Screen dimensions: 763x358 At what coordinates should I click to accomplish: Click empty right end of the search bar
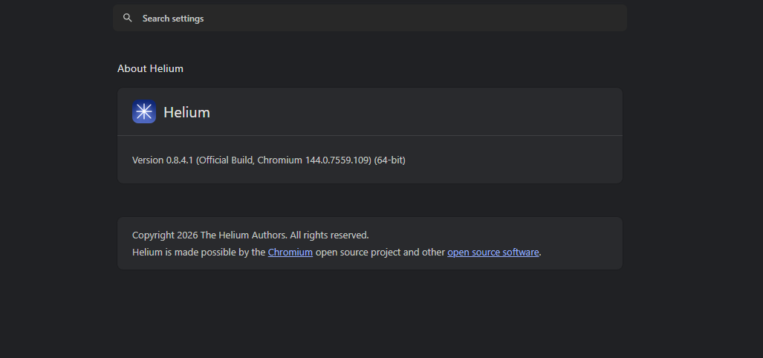pyautogui.click(x=579, y=18)
